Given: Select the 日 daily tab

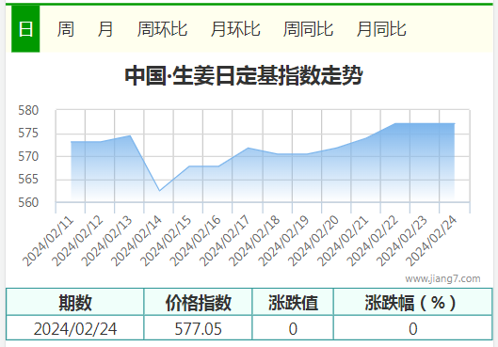Looking at the screenshot, I should click(x=25, y=29).
